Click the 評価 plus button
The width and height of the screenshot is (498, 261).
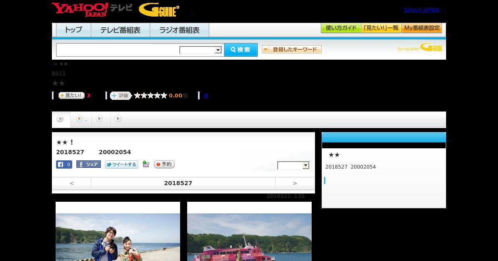click(120, 95)
